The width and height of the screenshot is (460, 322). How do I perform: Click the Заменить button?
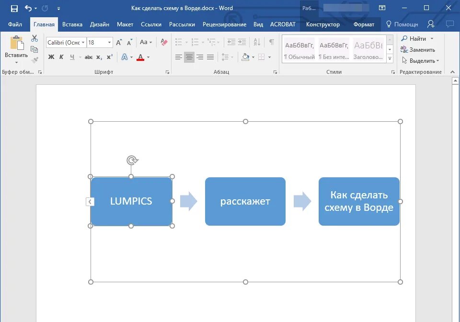[x=418, y=49]
